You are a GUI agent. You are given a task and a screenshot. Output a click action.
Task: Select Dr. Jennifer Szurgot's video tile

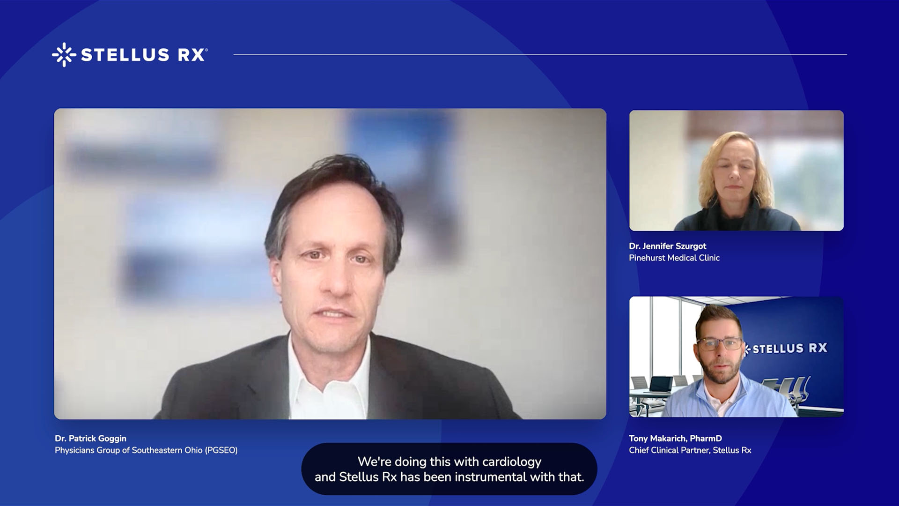coord(736,171)
